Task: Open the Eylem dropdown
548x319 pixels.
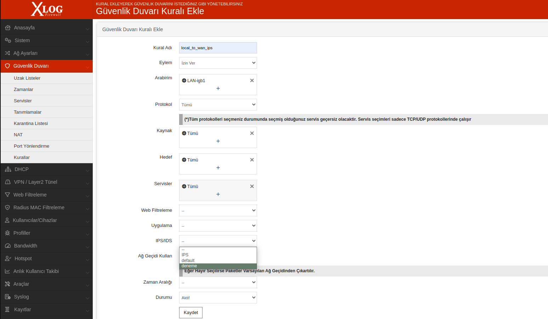Action: tap(218, 63)
